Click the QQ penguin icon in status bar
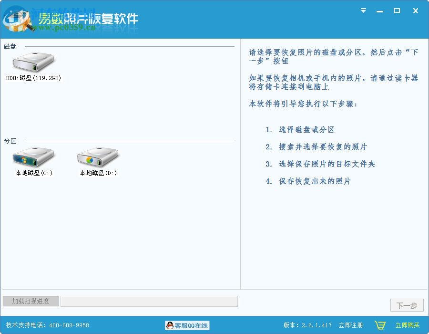Viewport: 429px width, 334px height. tap(170, 325)
